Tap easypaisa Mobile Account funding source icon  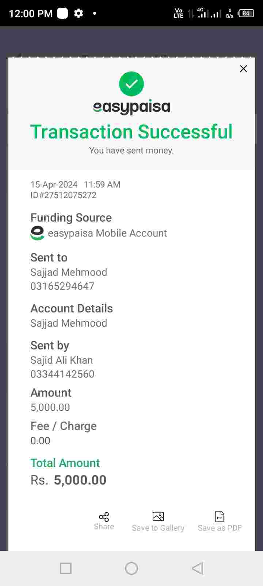[37, 233]
